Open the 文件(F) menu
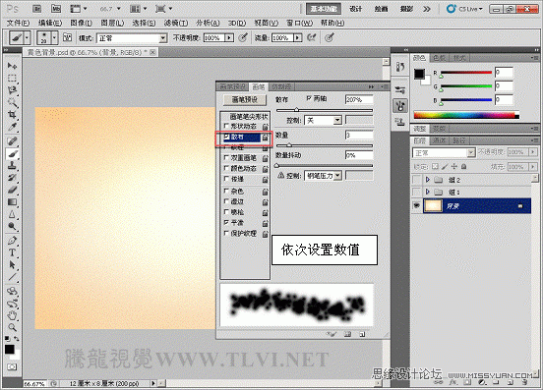543x390 pixels. [x=18, y=23]
